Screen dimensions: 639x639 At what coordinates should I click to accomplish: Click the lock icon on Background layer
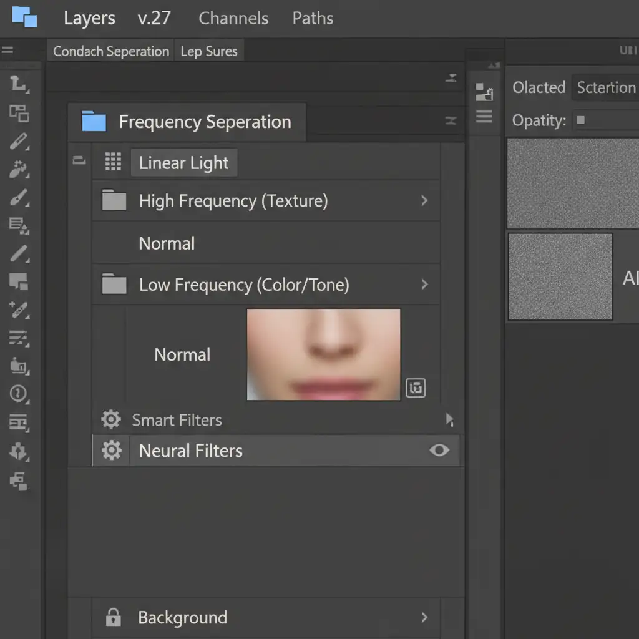113,618
